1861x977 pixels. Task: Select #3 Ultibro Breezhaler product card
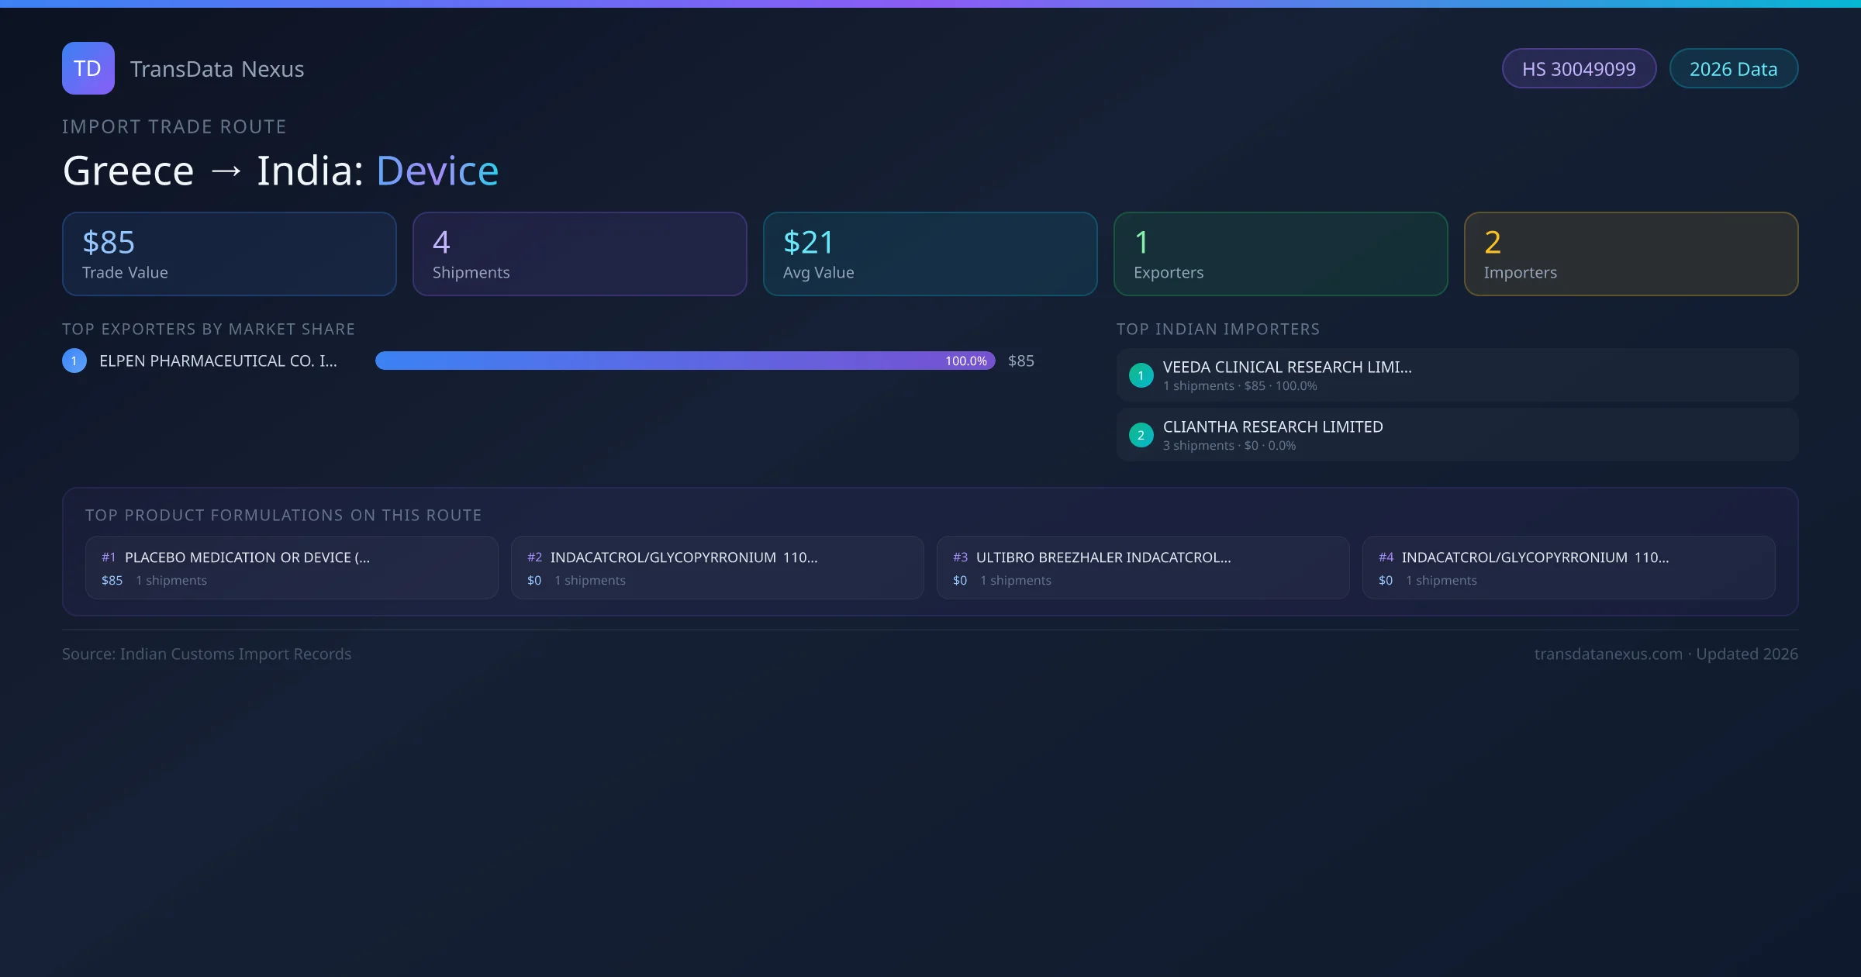(1143, 568)
